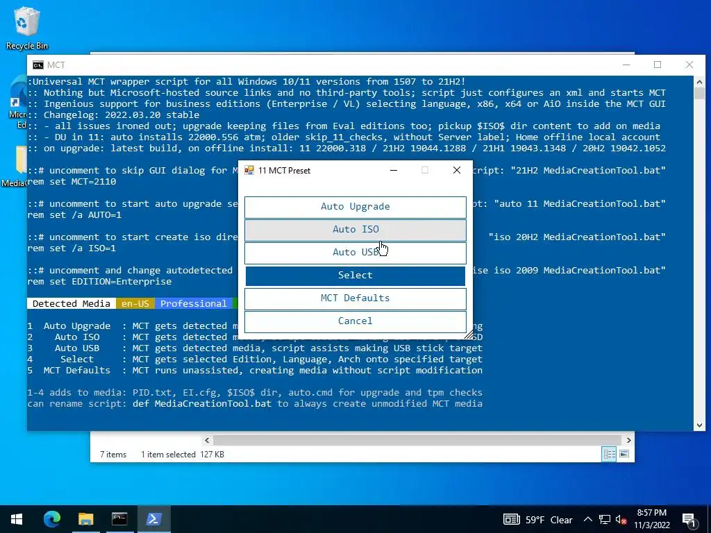The width and height of the screenshot is (711, 533).
Task: Open network status tray icon
Action: [605, 519]
